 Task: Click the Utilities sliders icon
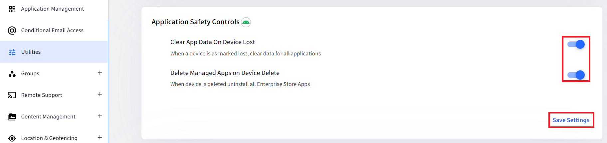[12, 52]
